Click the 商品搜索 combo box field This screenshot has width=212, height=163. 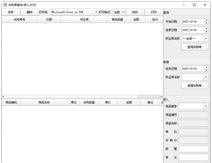[x=191, y=106]
